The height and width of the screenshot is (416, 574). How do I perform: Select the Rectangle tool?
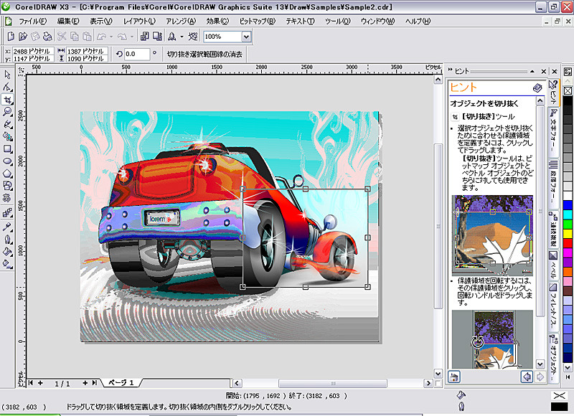click(7, 149)
